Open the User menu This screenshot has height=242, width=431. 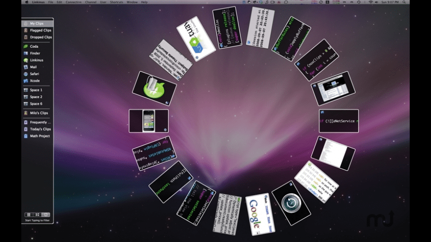pyautogui.click(x=103, y=2)
